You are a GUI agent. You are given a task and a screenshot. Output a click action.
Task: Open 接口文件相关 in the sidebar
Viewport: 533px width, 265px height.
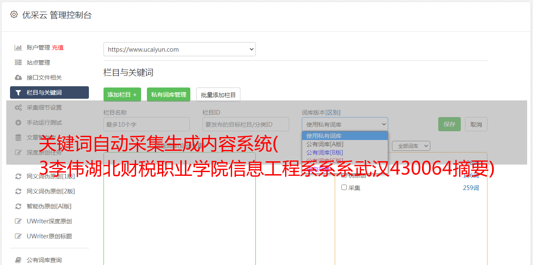click(44, 77)
